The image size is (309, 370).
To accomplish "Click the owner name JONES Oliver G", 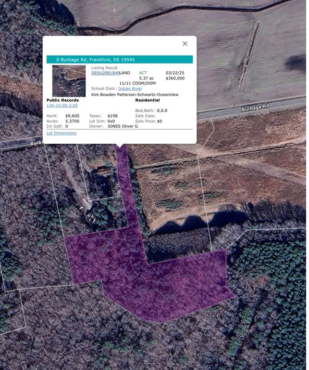I will 123,126.
